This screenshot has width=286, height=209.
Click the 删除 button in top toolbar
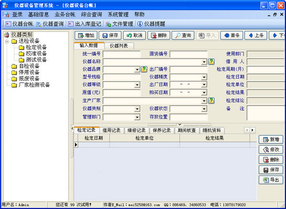pos(159,35)
